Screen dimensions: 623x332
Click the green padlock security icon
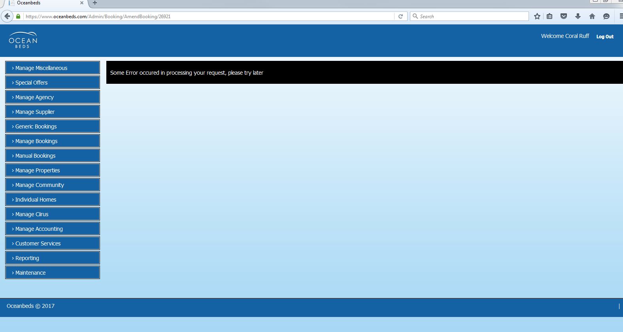coord(18,16)
